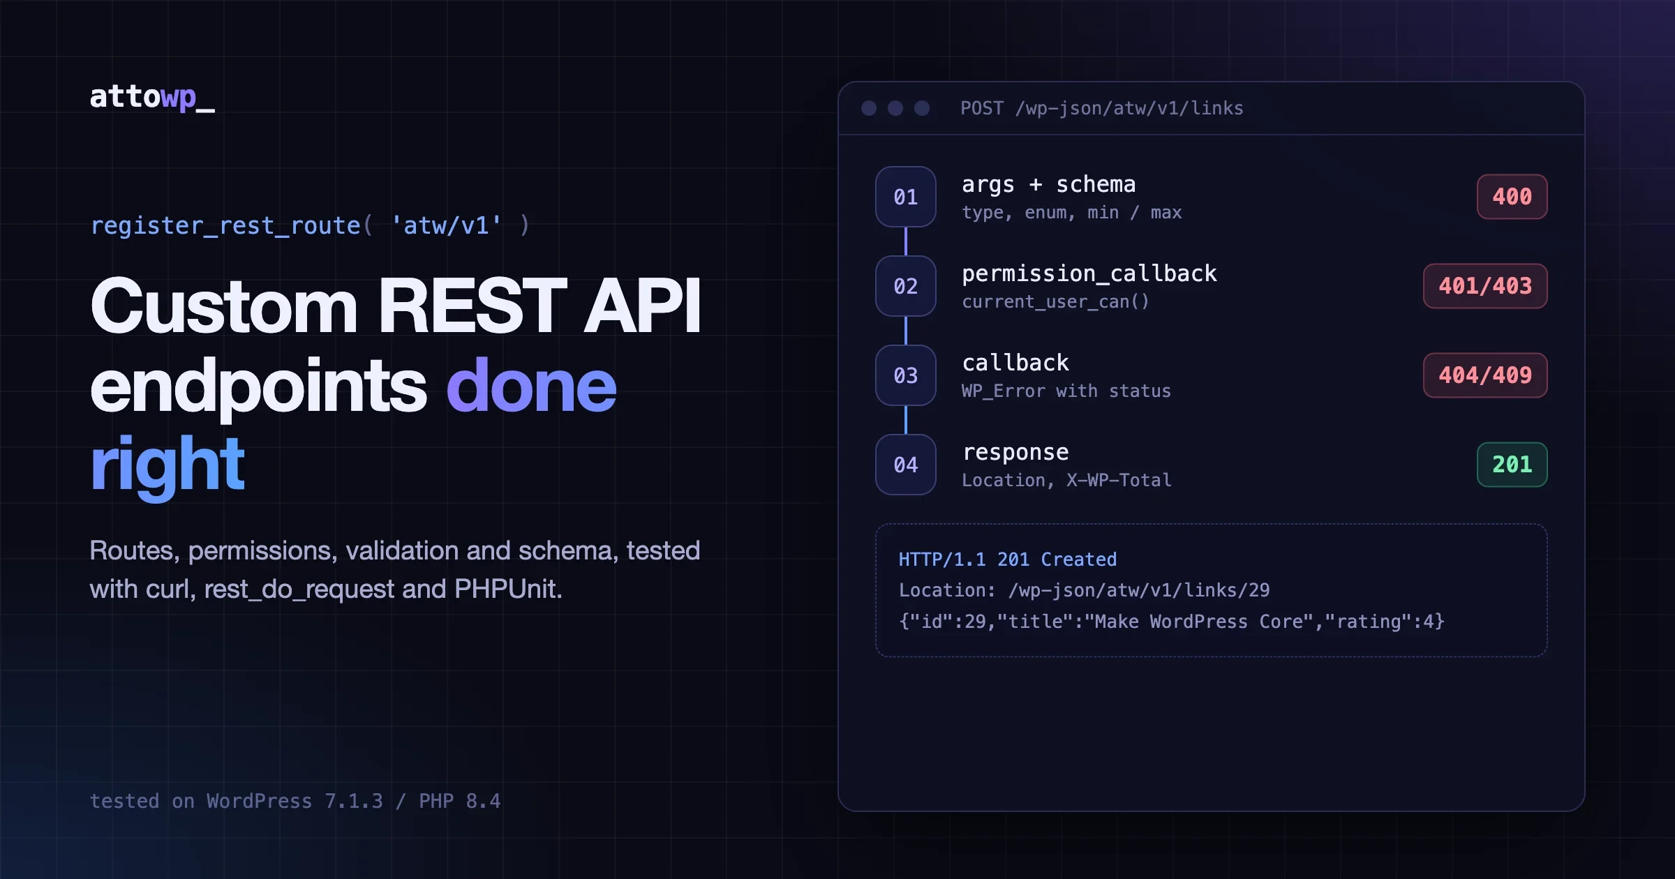1675x879 pixels.
Task: Click step badge 04
Action: point(906,465)
